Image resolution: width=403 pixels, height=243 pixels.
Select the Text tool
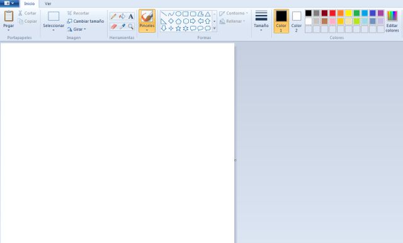click(x=130, y=16)
